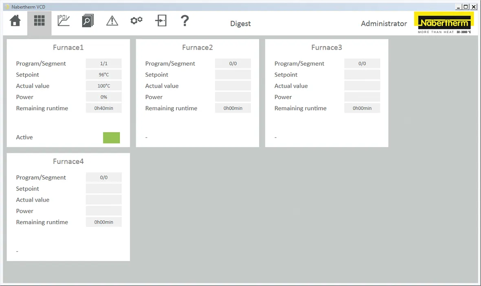Viewport: 481px width, 286px height.
Task: Select the furnace overview grid icon
Action: click(x=39, y=21)
